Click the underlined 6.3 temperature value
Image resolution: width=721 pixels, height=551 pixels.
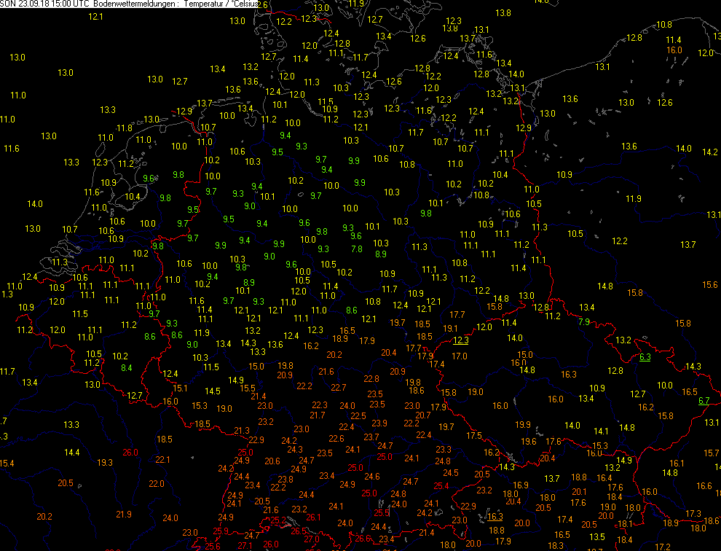pos(645,357)
